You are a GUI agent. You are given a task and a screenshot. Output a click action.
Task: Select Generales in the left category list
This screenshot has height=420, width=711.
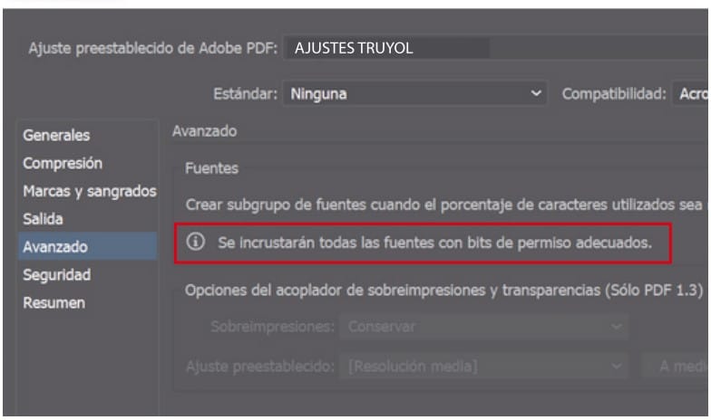click(57, 136)
